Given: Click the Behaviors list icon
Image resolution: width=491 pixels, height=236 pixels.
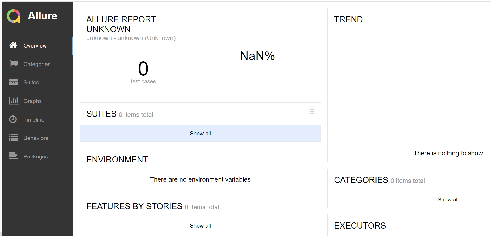Looking at the screenshot, I should 14,138.
